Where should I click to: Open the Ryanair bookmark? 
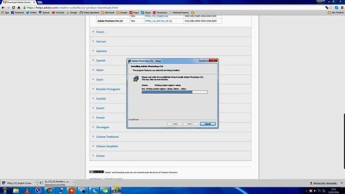[x=44, y=12]
